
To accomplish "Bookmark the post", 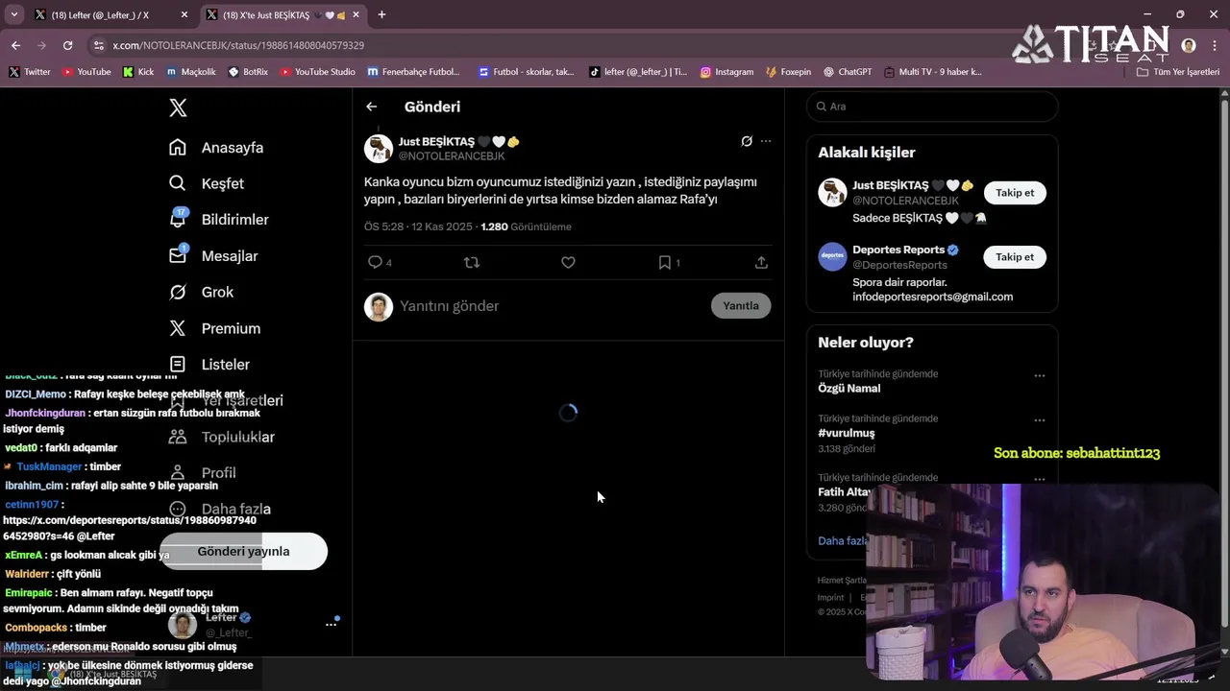I will click(664, 262).
